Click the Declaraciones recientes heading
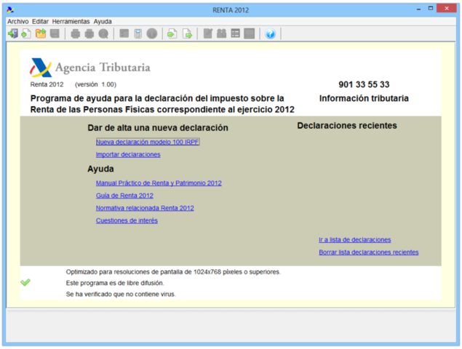Image resolution: width=462 pixels, height=349 pixels. click(x=347, y=126)
